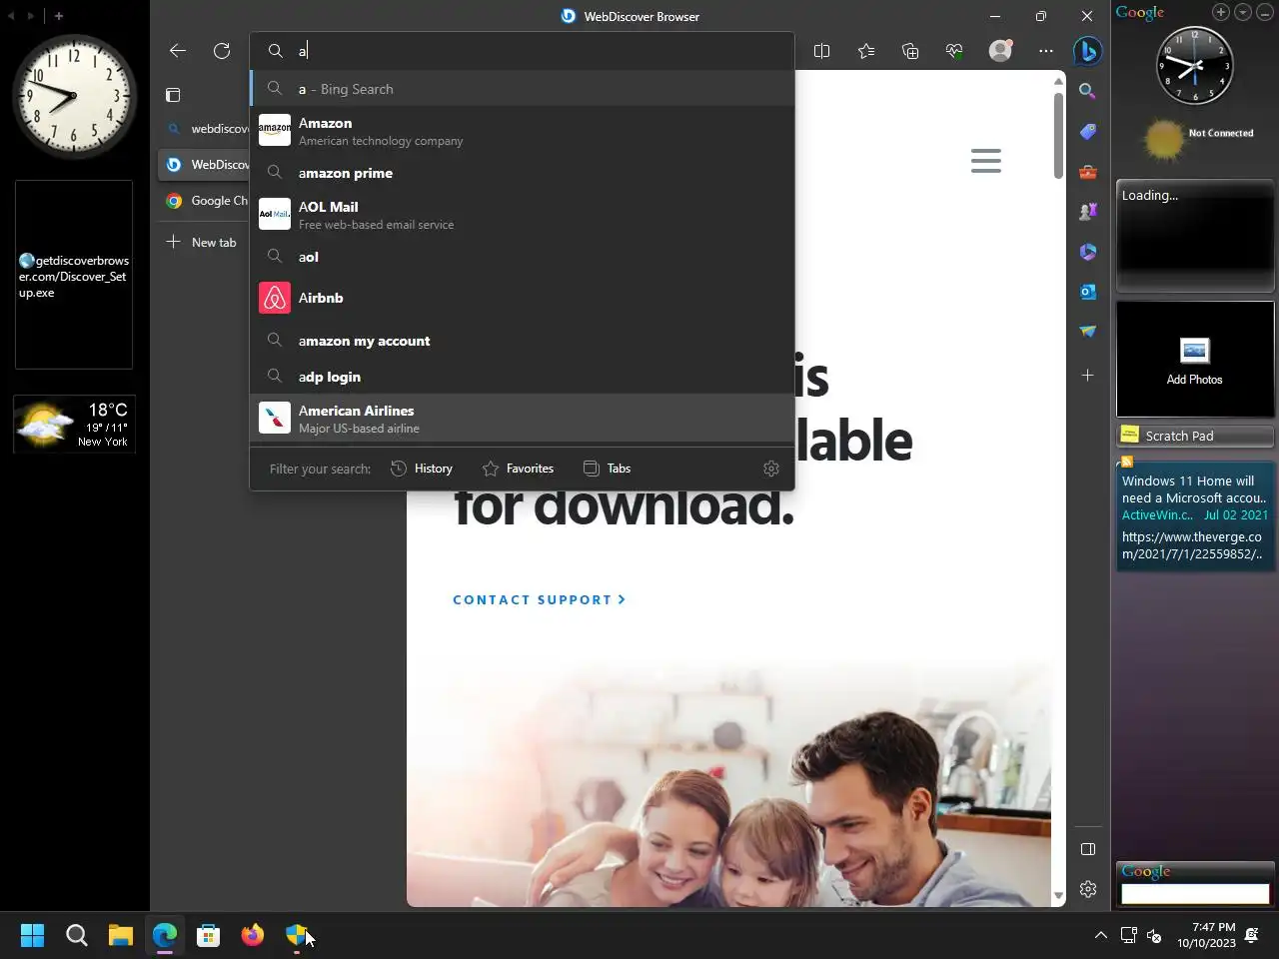The height and width of the screenshot is (959, 1279).
Task: Open the New York weather gadget
Action: (74, 424)
